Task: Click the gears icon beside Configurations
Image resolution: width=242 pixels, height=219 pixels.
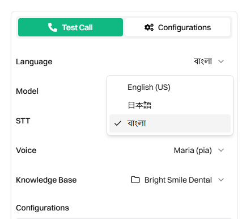Action: coord(149,27)
